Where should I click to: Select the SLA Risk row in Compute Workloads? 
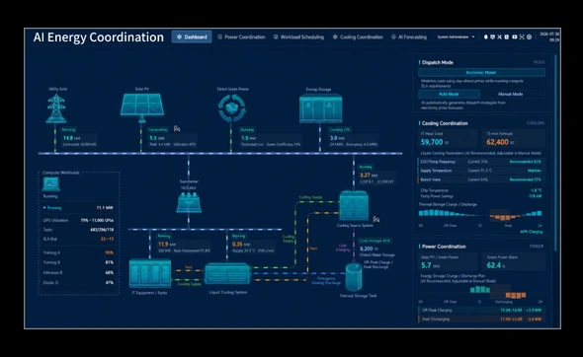[78, 239]
